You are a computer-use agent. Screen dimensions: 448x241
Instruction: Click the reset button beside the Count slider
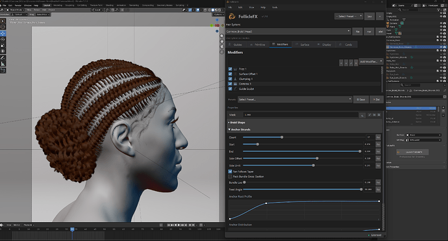click(378, 137)
